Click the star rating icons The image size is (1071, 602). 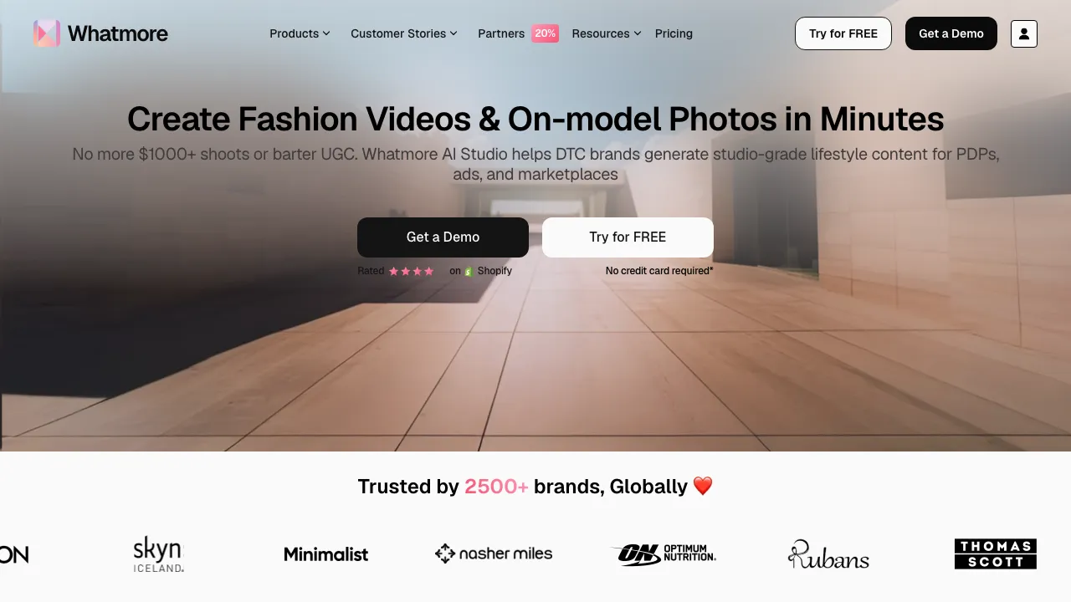pos(411,271)
